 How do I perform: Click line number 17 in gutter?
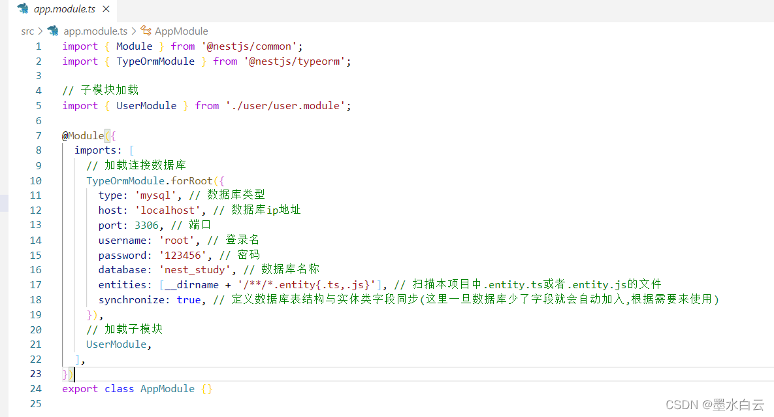pyautogui.click(x=35, y=285)
